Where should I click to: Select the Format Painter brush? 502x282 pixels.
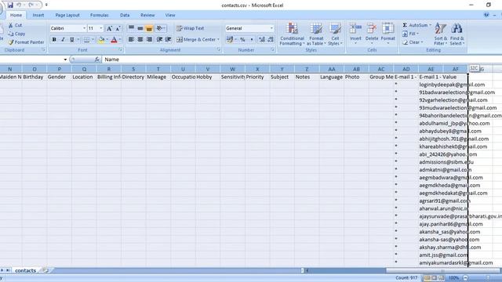point(11,42)
